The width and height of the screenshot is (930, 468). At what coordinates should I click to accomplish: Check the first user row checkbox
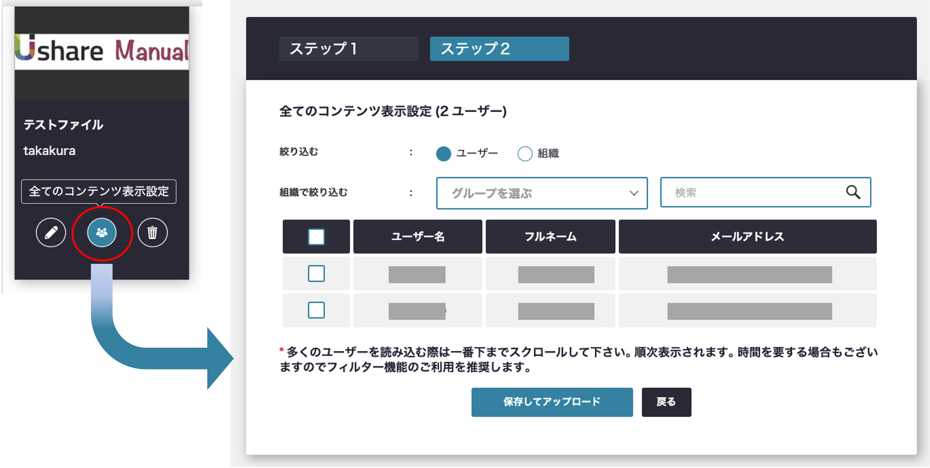[x=316, y=273]
